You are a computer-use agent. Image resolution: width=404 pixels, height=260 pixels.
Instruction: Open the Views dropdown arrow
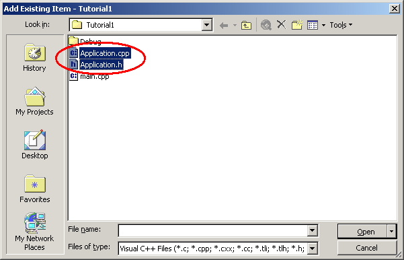click(323, 26)
